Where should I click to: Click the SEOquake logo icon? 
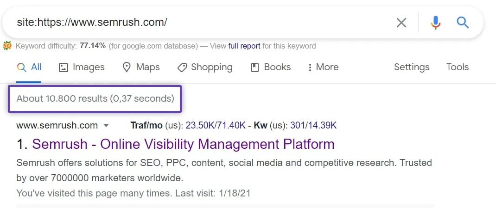point(7,46)
